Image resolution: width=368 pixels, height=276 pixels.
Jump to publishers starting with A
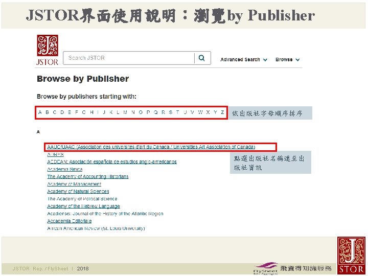tap(40, 112)
